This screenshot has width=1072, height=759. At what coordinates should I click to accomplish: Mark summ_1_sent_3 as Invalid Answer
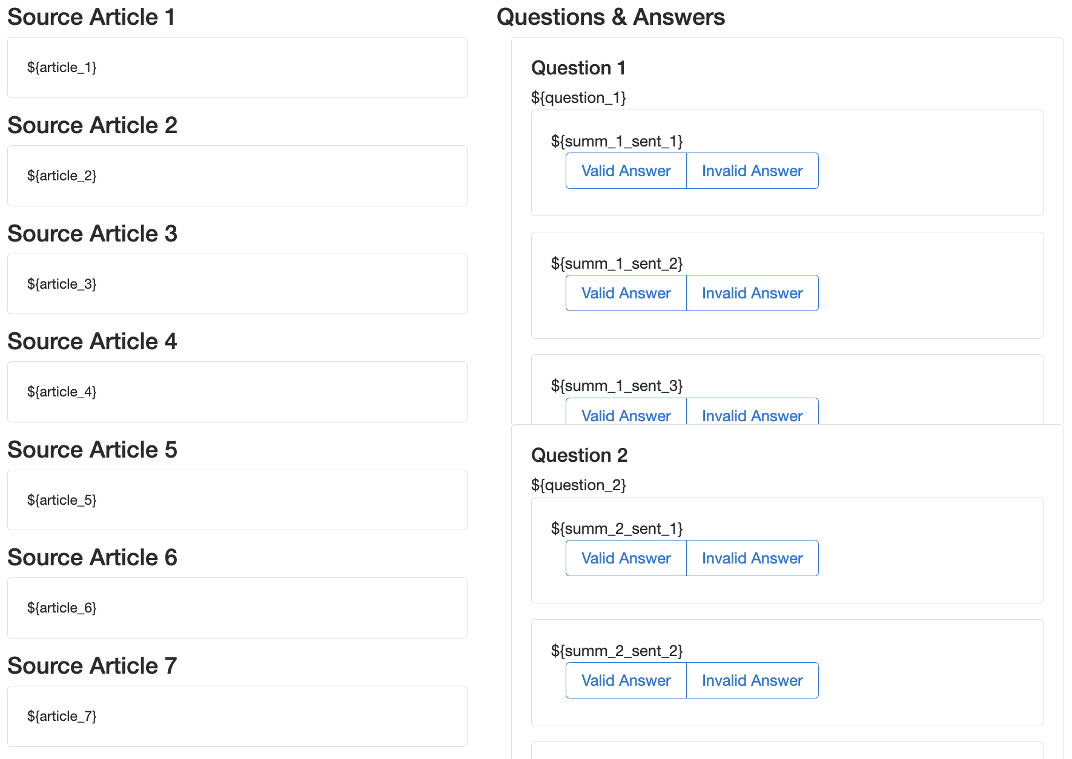pyautogui.click(x=752, y=415)
